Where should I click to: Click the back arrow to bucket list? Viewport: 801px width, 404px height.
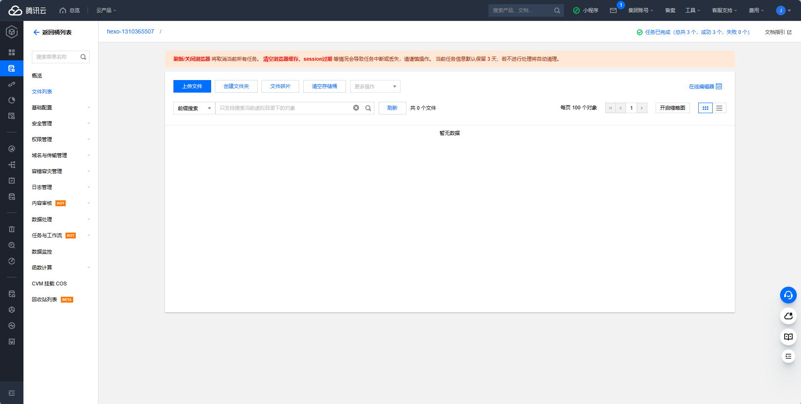pyautogui.click(x=36, y=32)
